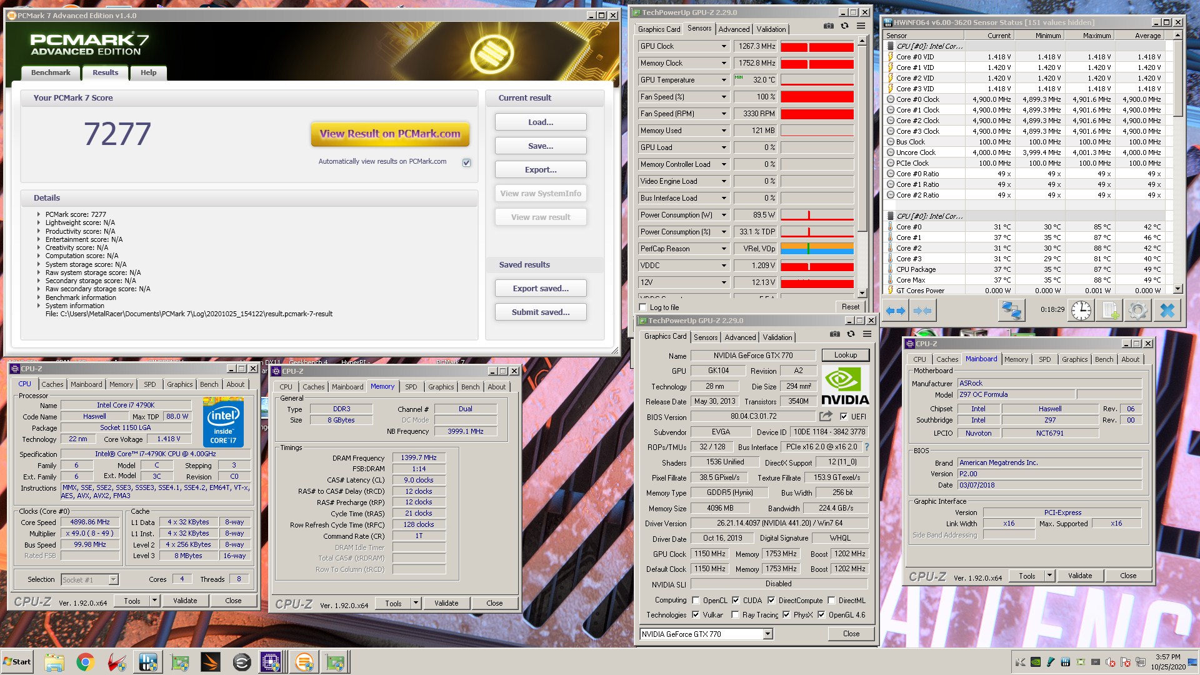
Task: Toggle the OpenCL checkbox
Action: [x=696, y=601]
